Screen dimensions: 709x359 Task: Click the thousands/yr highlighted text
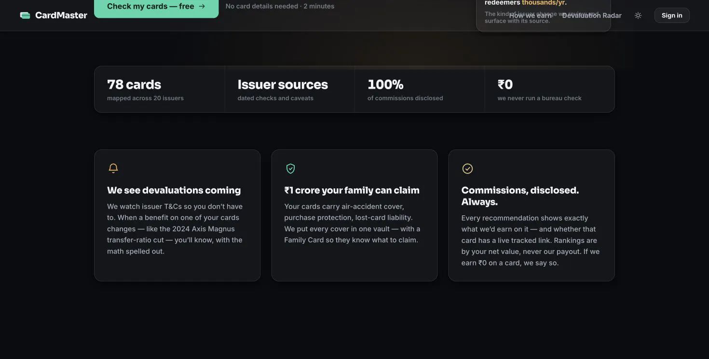(x=543, y=3)
